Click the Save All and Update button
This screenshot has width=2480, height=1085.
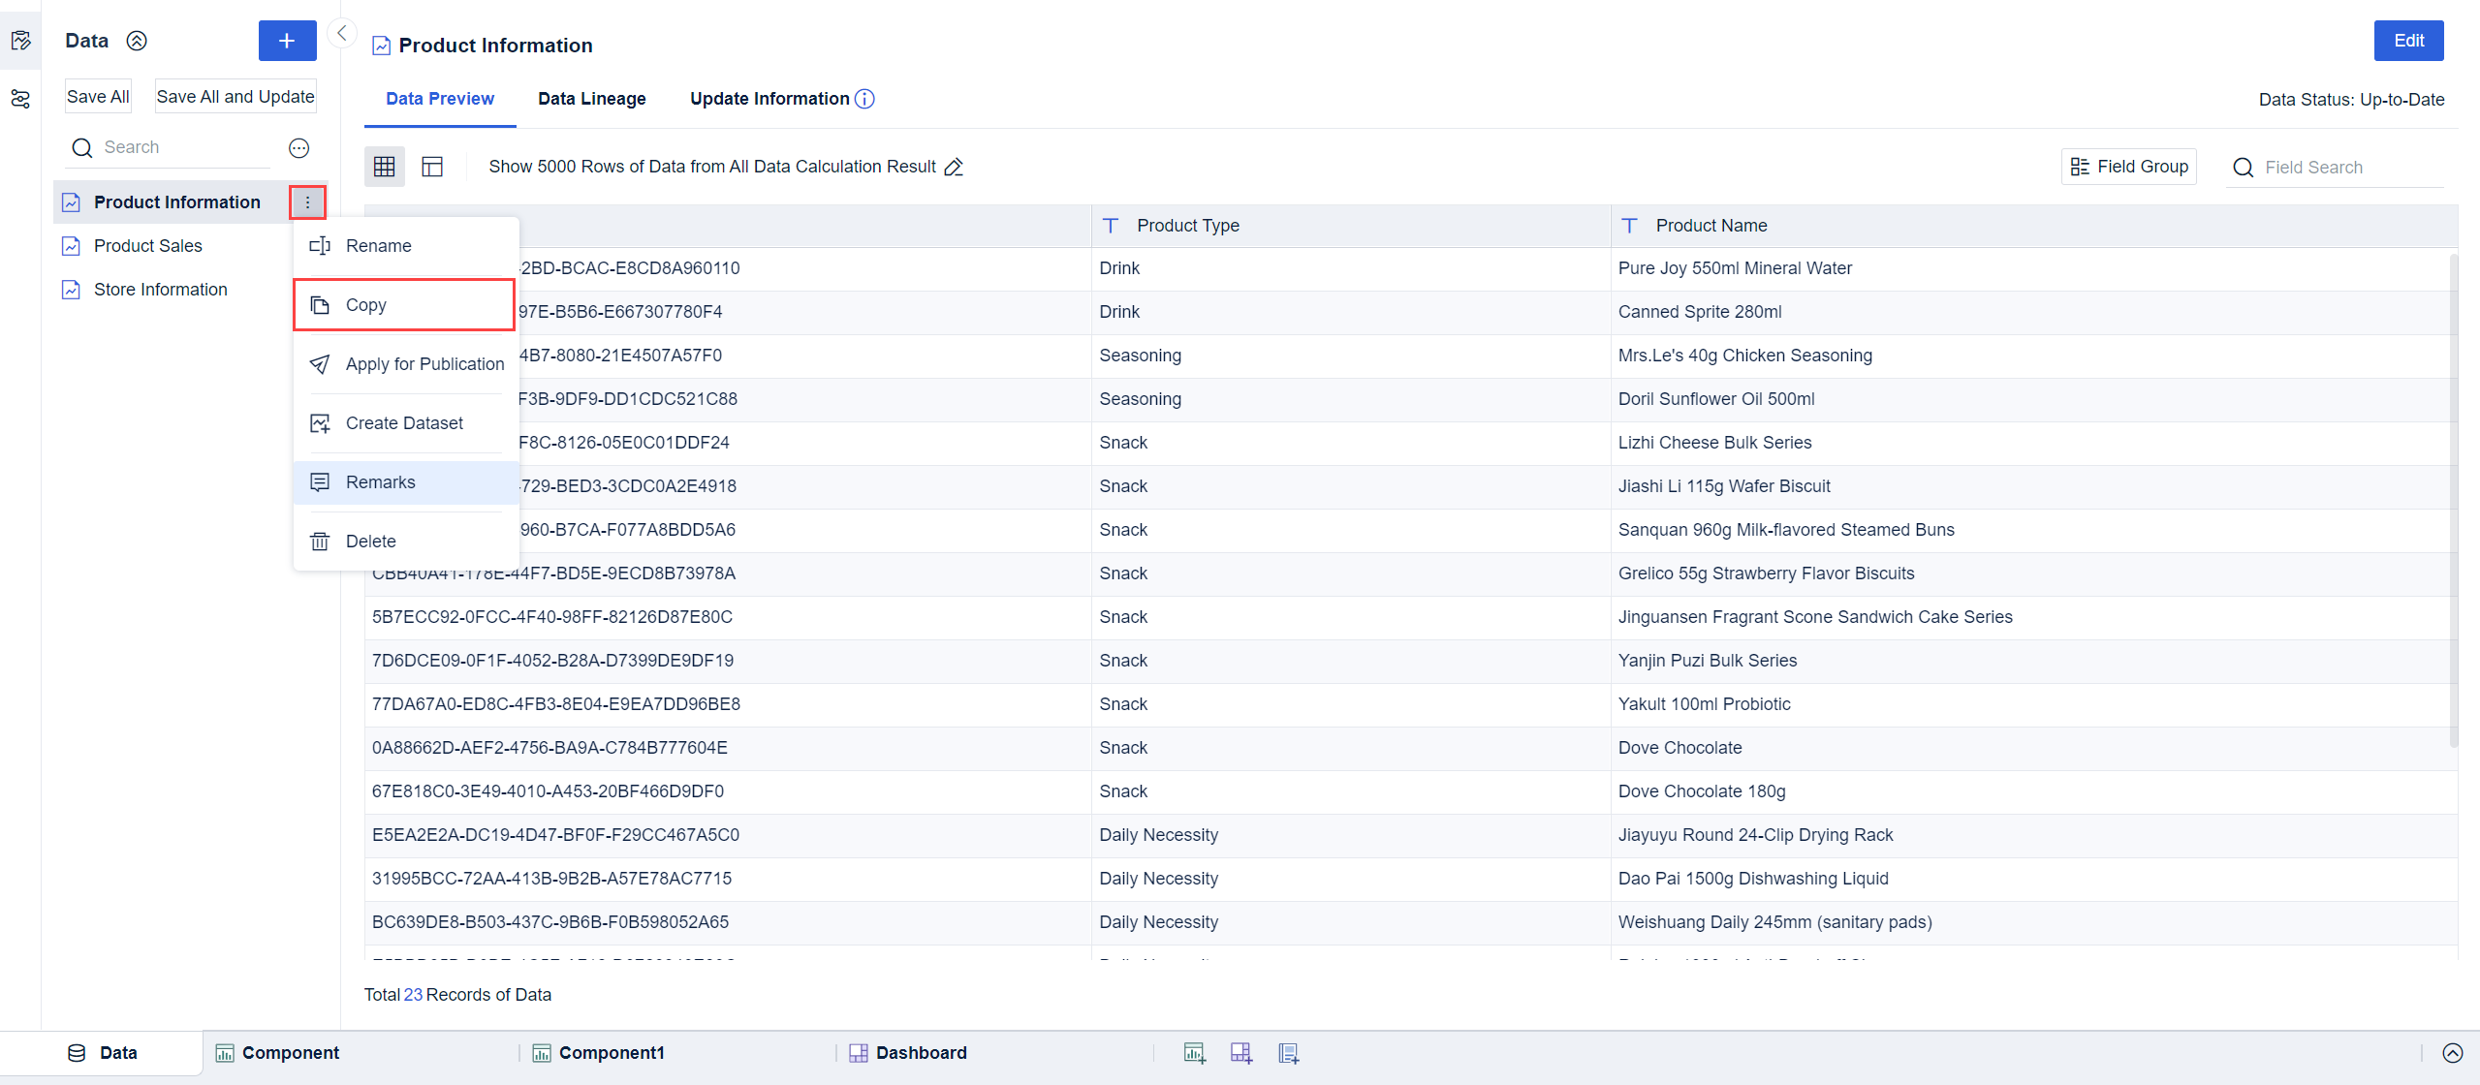pos(235,97)
